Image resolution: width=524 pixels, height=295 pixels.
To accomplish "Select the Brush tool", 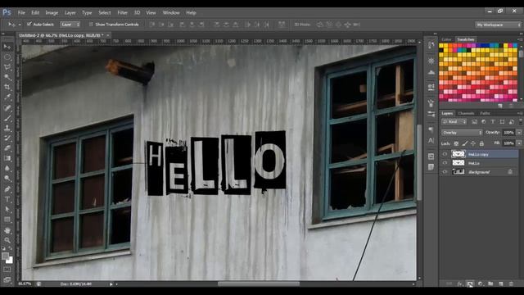I will click(x=7, y=118).
